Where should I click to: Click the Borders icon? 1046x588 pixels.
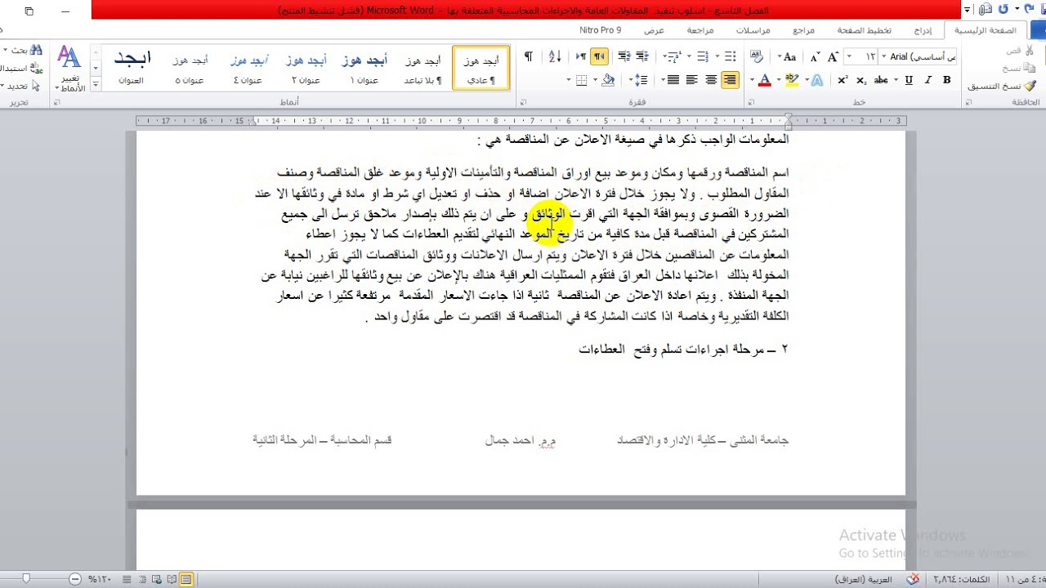click(x=581, y=80)
